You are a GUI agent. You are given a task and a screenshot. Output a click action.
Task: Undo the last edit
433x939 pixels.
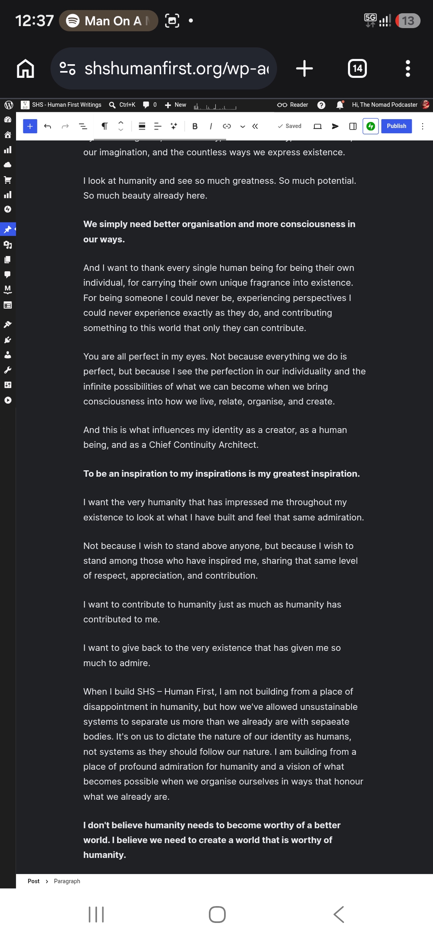(x=48, y=126)
